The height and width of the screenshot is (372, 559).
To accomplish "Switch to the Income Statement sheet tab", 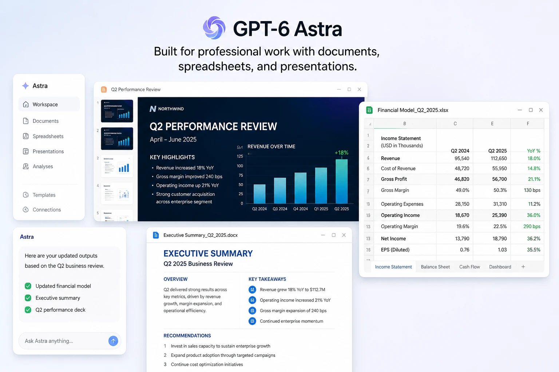I will [393, 267].
